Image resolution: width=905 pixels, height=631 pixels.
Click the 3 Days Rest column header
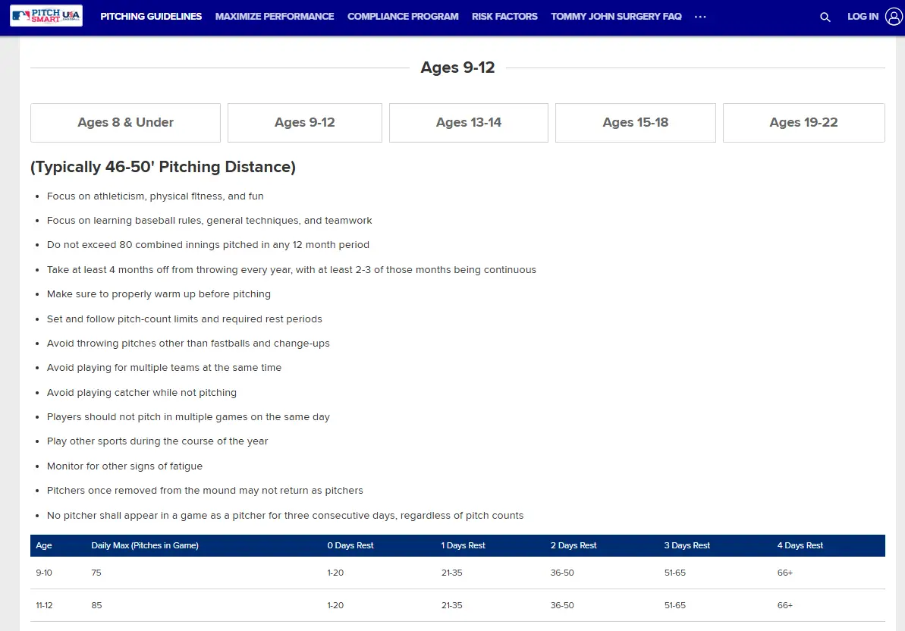tap(687, 545)
